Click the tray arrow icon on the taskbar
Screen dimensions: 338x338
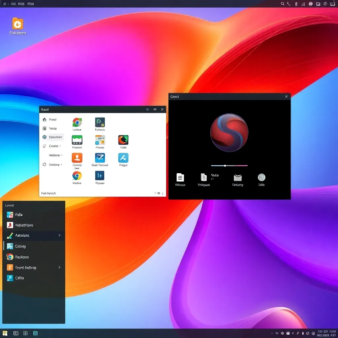(x=293, y=333)
